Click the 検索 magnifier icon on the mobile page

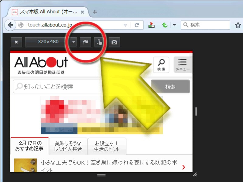click(x=161, y=64)
